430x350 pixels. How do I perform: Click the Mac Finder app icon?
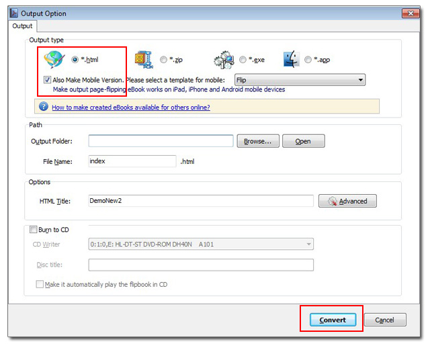(291, 59)
